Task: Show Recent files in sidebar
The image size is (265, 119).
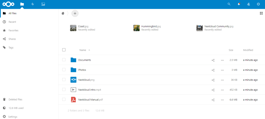Action: point(12,22)
